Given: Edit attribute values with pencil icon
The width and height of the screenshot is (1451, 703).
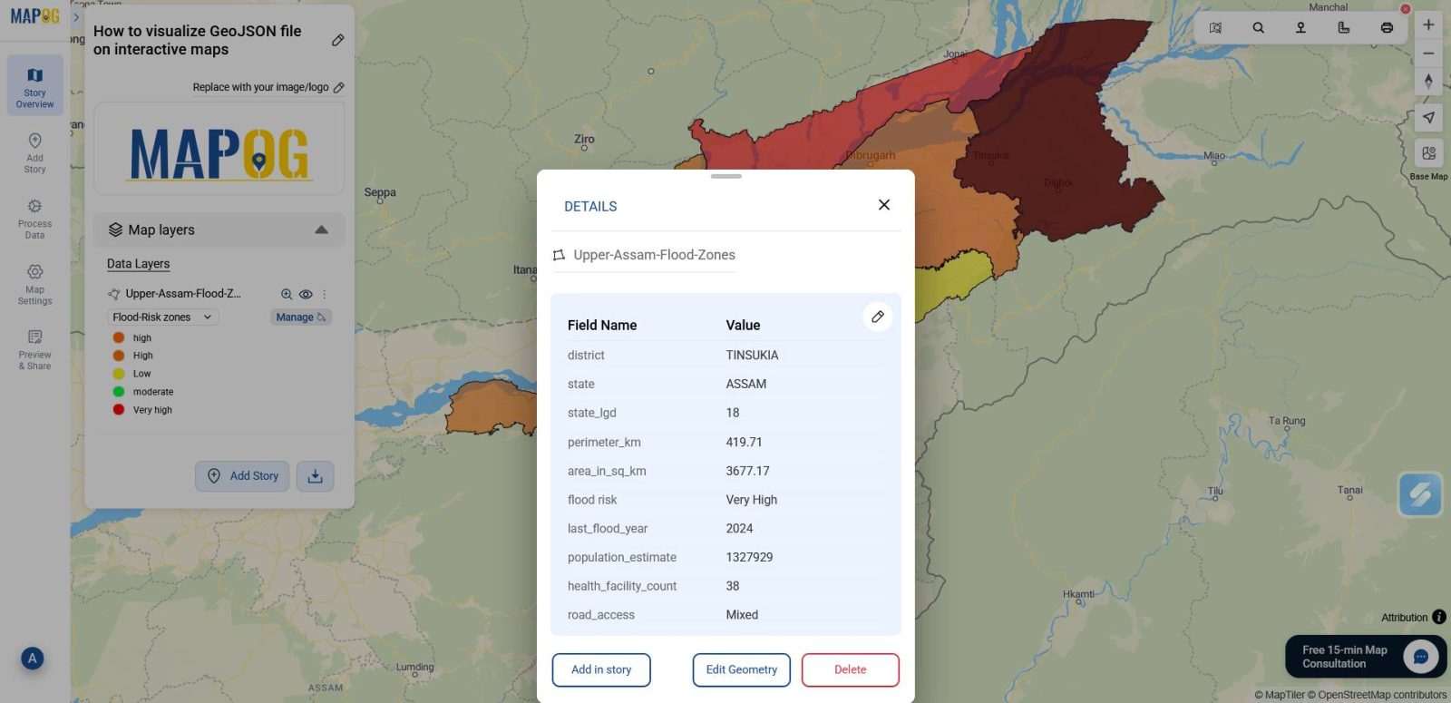Looking at the screenshot, I should 877,317.
